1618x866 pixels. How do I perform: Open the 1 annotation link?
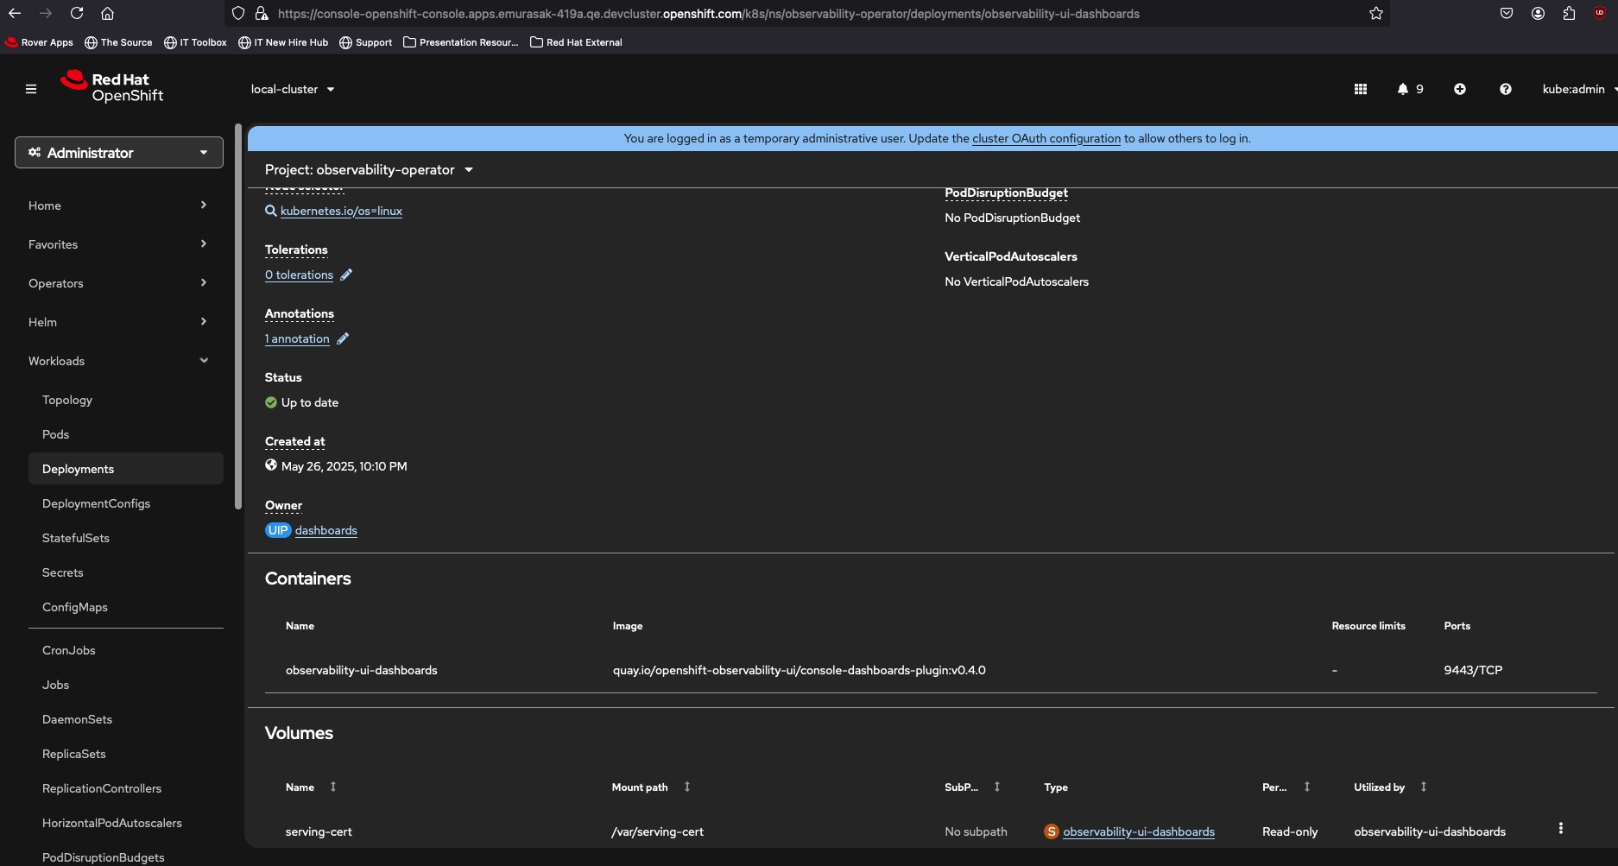pyautogui.click(x=297, y=338)
